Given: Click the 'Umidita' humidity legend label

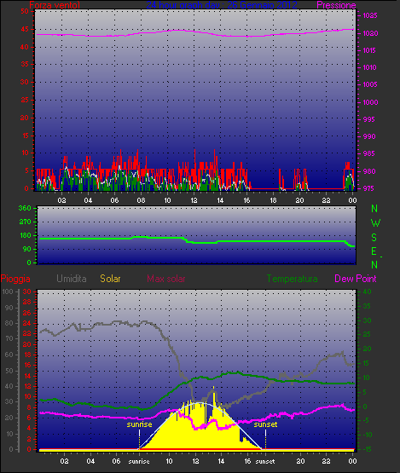Looking at the screenshot, I should 72,279.
